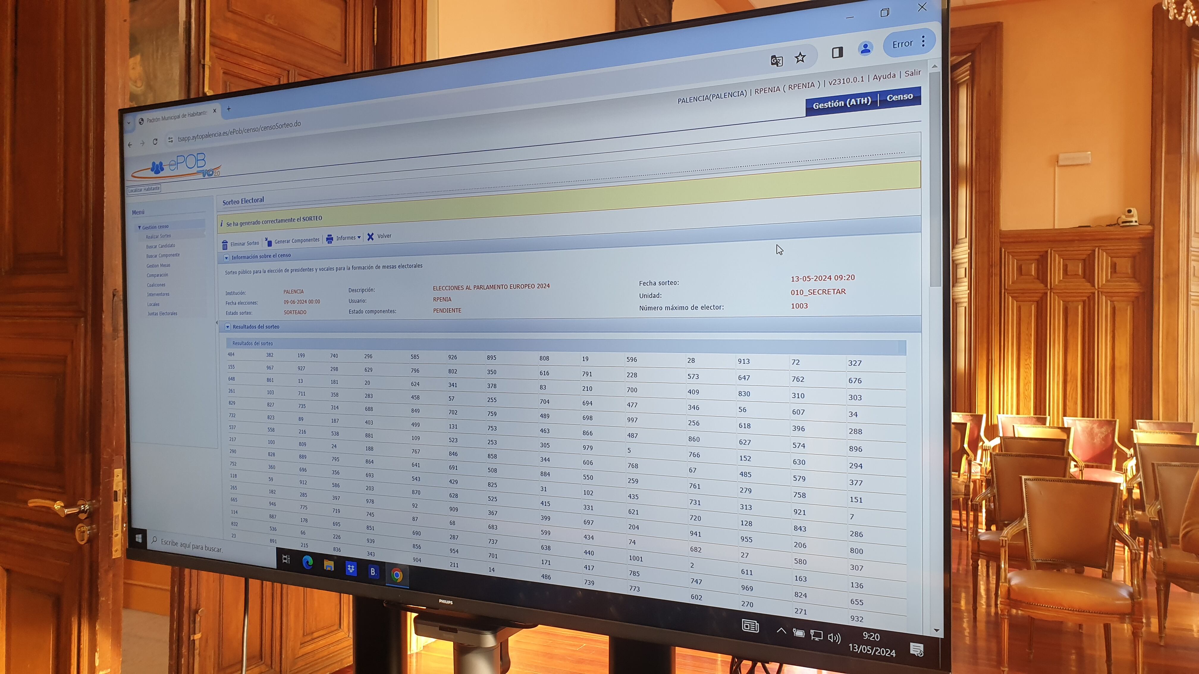
Task: Open Dropbox from the taskbar
Action: pyautogui.click(x=351, y=569)
